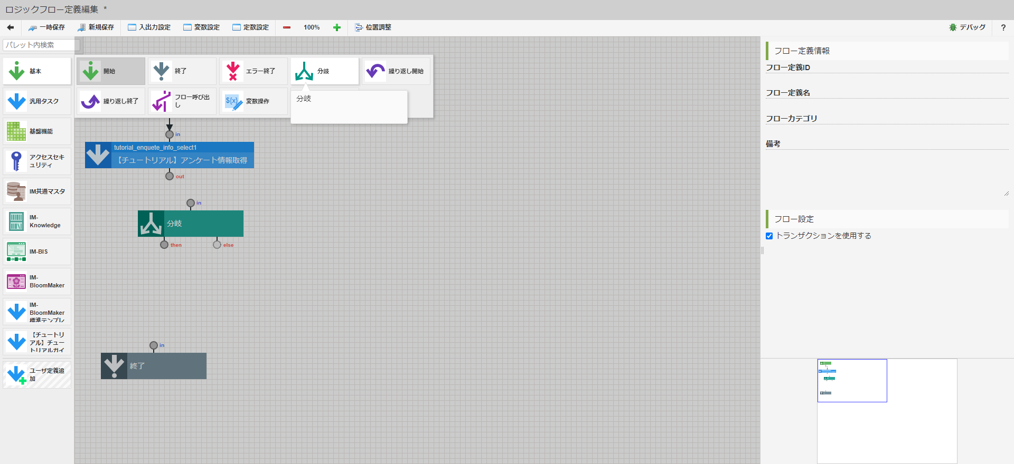Open help with the question mark icon
1014x464 pixels.
click(x=1003, y=27)
